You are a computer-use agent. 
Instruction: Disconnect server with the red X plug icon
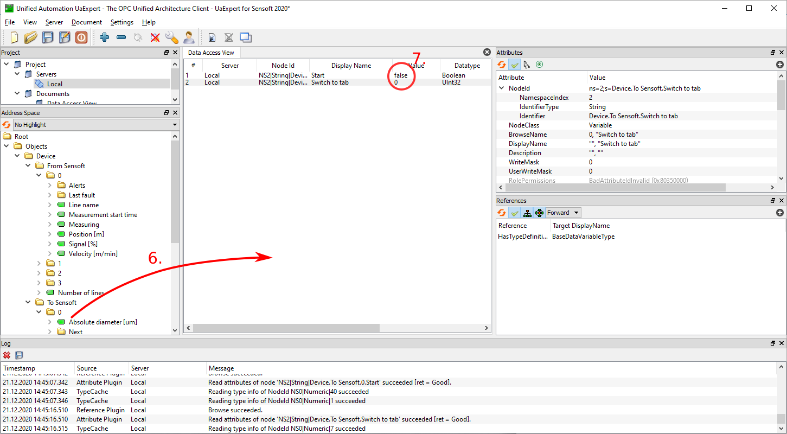click(155, 37)
